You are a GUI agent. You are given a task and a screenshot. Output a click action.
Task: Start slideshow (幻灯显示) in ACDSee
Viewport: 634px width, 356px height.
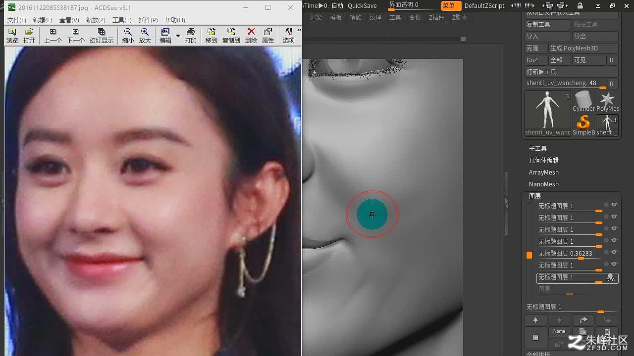click(102, 36)
